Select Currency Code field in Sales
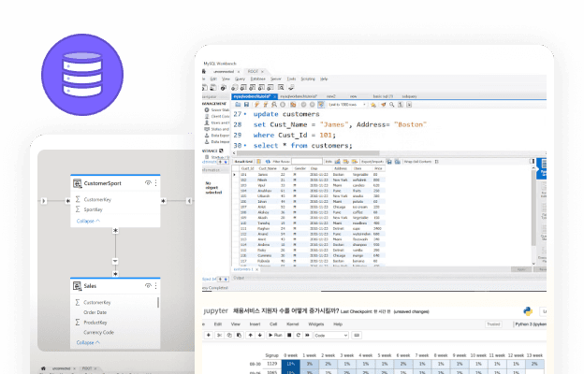Viewport: 584px width, 374px height. [x=98, y=332]
